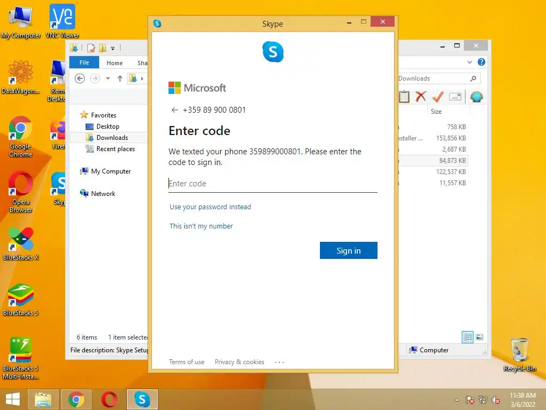The image size is (546, 410).
Task: Open the Action Center flag in tray
Action: point(470,400)
